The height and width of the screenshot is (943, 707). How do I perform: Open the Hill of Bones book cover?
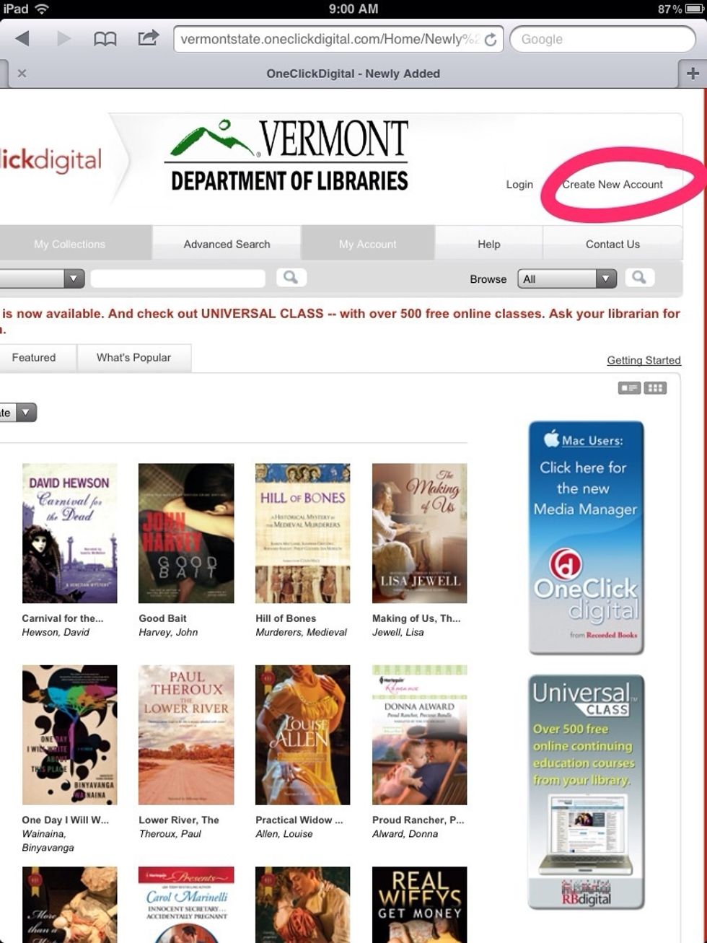pyautogui.click(x=302, y=533)
